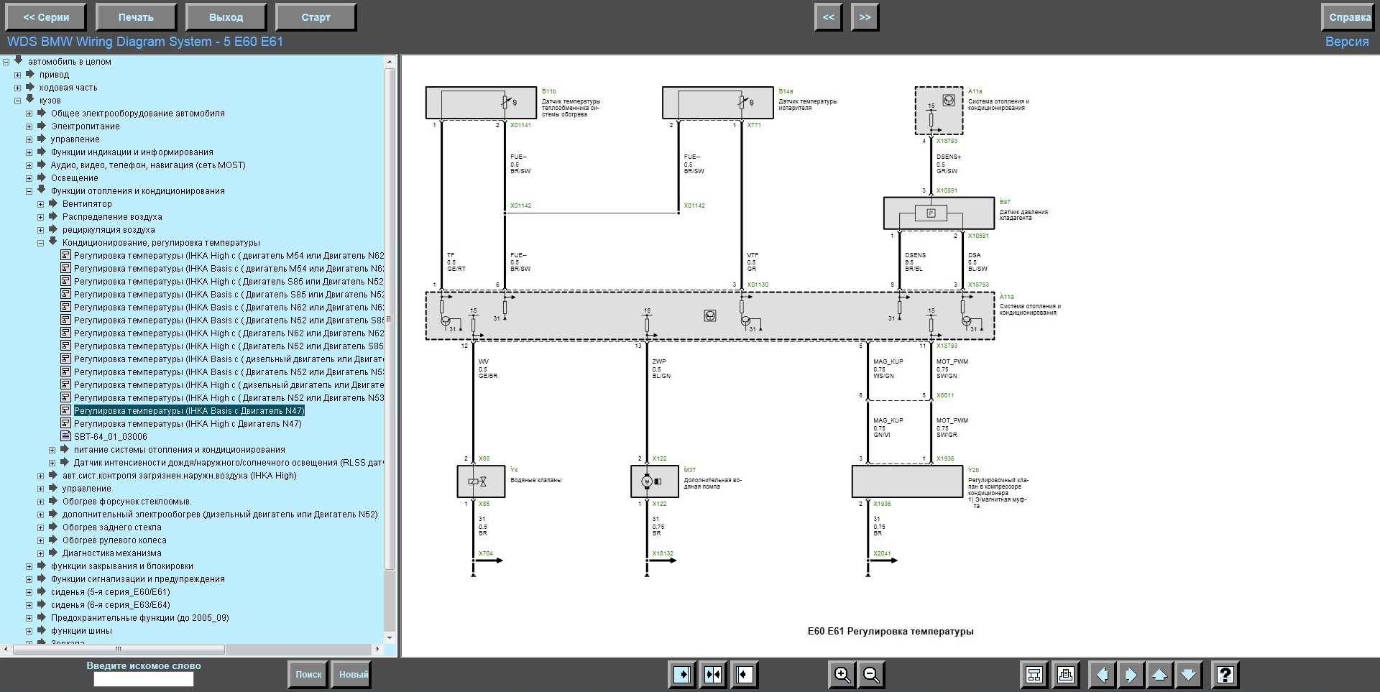Open 'Регулировка температуры (IHKA High с Двигатель N47)' diagram
Image resolution: width=1380 pixels, height=692 pixels.
point(188,424)
